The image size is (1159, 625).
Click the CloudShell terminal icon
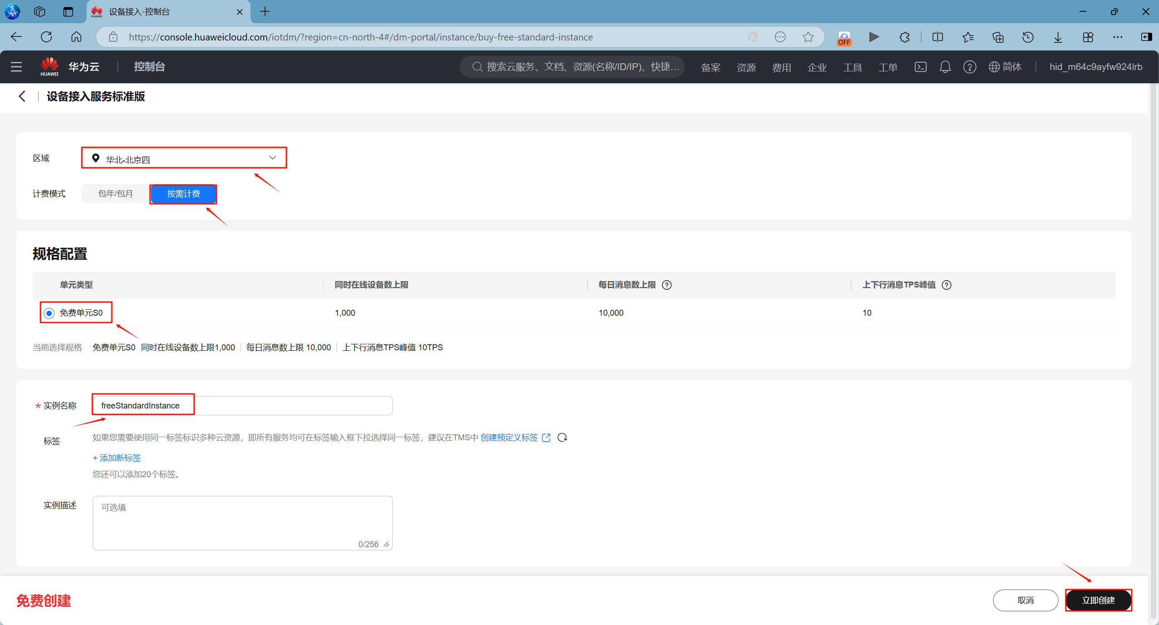coord(920,67)
